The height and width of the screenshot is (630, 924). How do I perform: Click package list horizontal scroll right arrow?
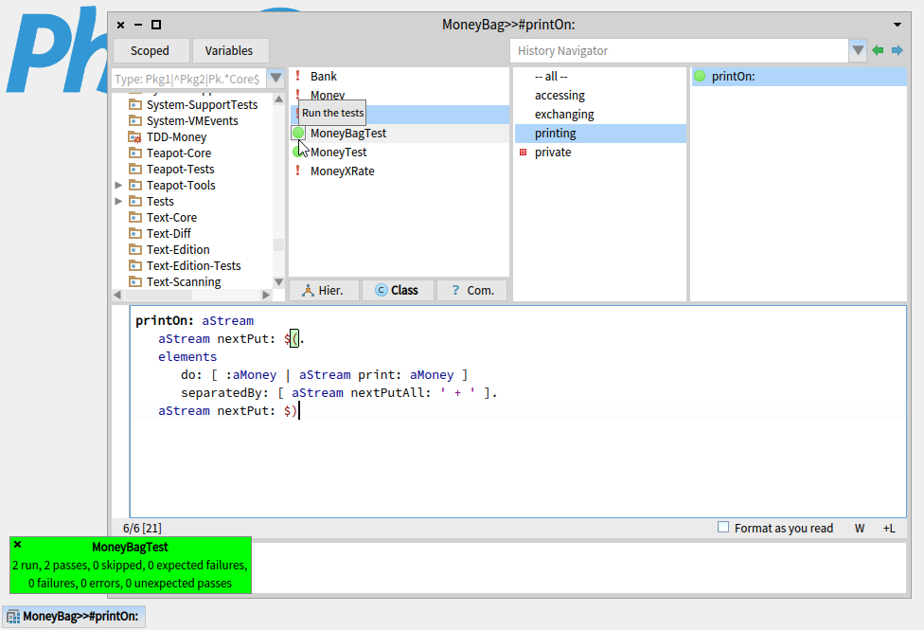tap(266, 295)
